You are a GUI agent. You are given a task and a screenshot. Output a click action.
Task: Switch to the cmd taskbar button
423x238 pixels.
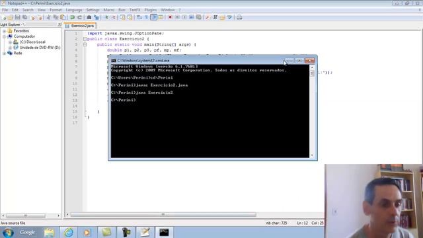[x=164, y=232]
